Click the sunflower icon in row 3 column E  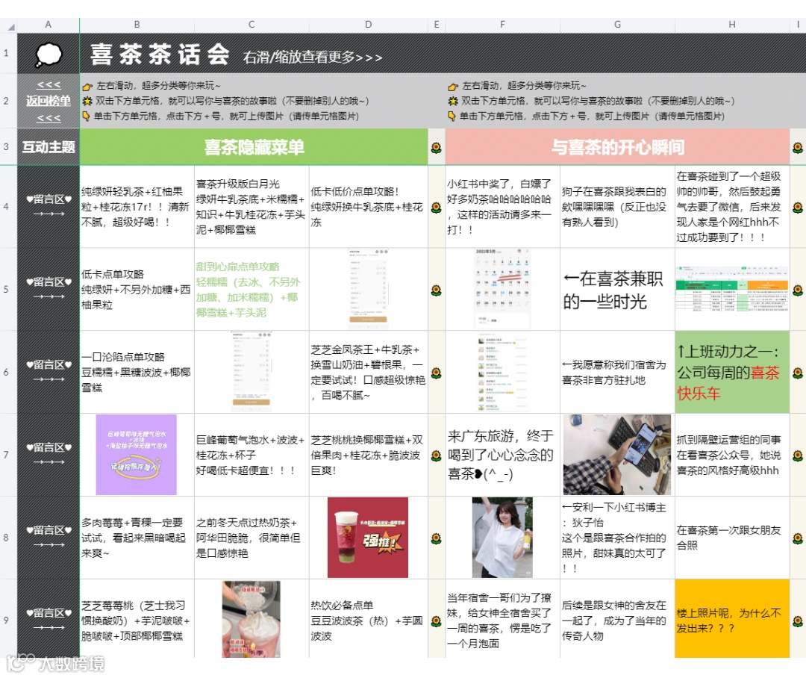[x=437, y=148]
